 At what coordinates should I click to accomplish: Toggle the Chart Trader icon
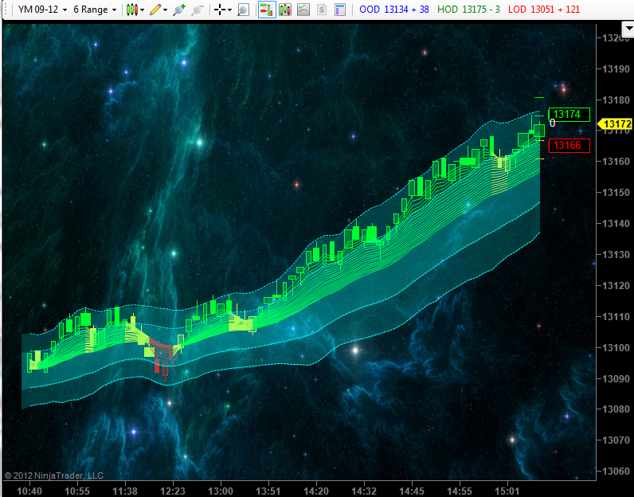point(267,10)
